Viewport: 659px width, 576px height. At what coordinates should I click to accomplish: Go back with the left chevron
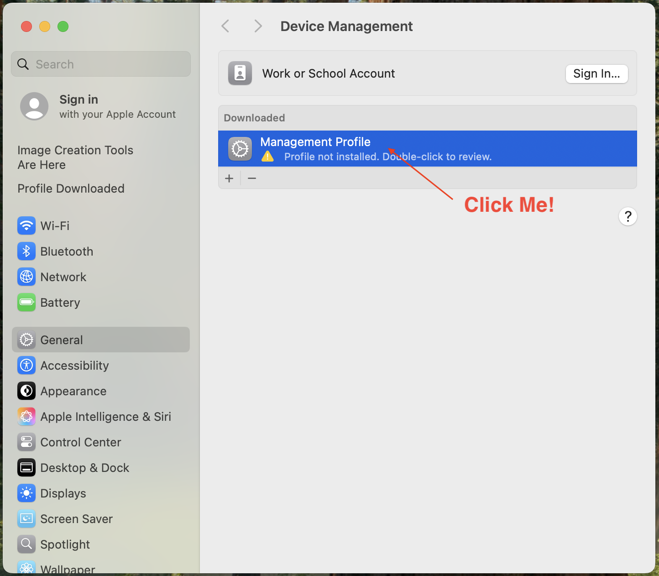coord(225,26)
